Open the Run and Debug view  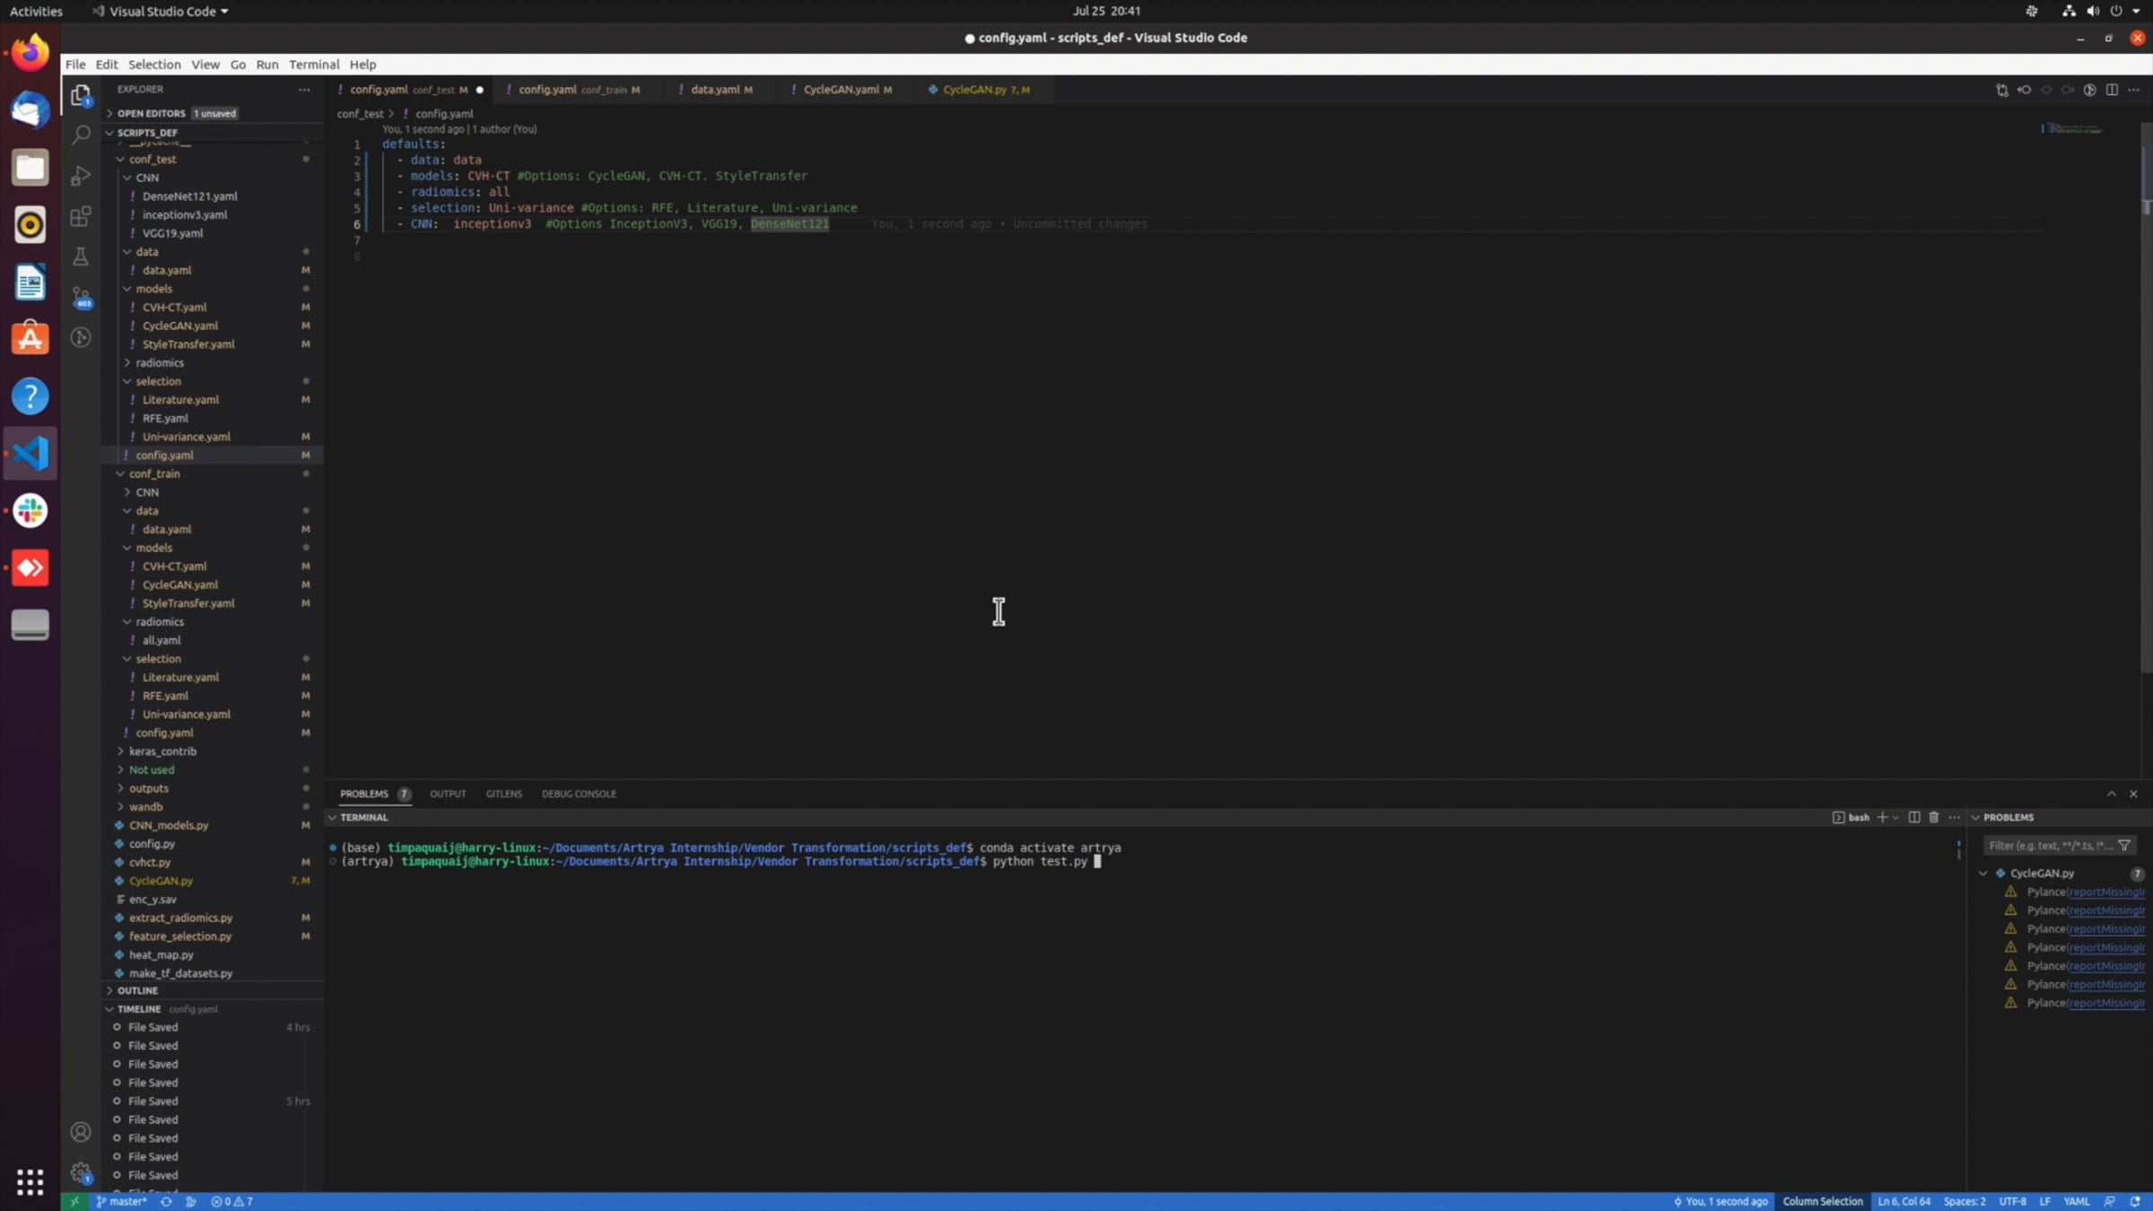pos(81,175)
